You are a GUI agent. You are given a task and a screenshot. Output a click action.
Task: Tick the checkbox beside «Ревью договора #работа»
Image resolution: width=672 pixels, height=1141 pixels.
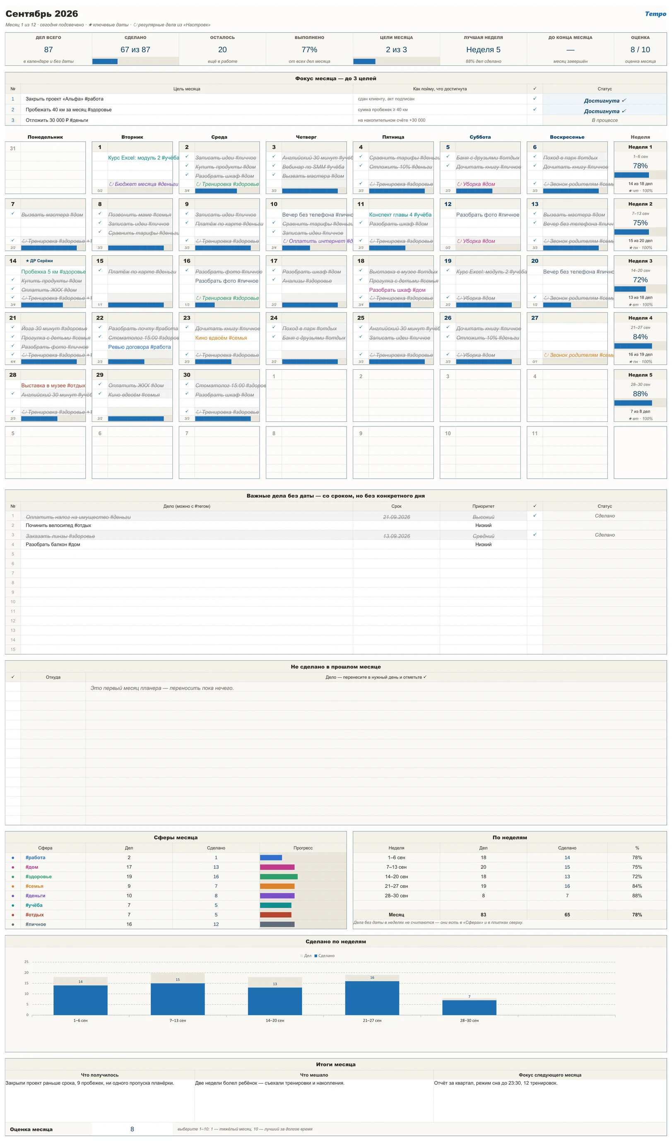coord(100,346)
